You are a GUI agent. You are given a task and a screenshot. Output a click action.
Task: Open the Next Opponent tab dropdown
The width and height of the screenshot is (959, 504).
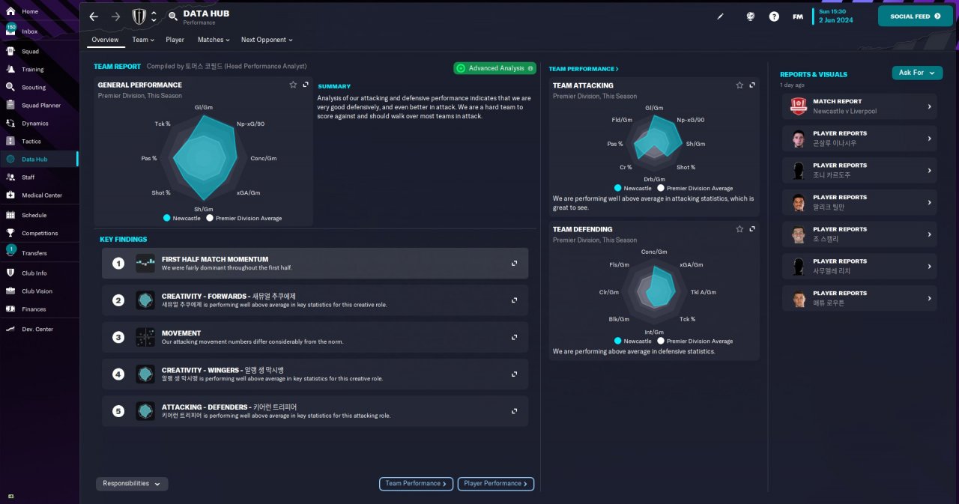point(267,40)
